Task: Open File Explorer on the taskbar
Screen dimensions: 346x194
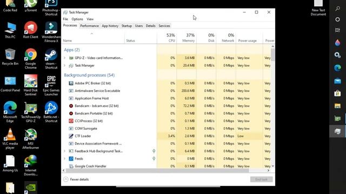Action: [x=337, y=106]
